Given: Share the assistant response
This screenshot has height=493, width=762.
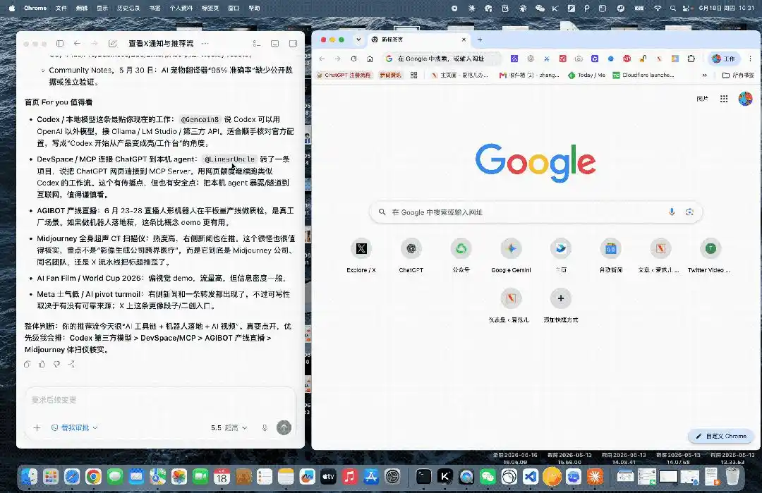Looking at the screenshot, I should coord(71,364).
